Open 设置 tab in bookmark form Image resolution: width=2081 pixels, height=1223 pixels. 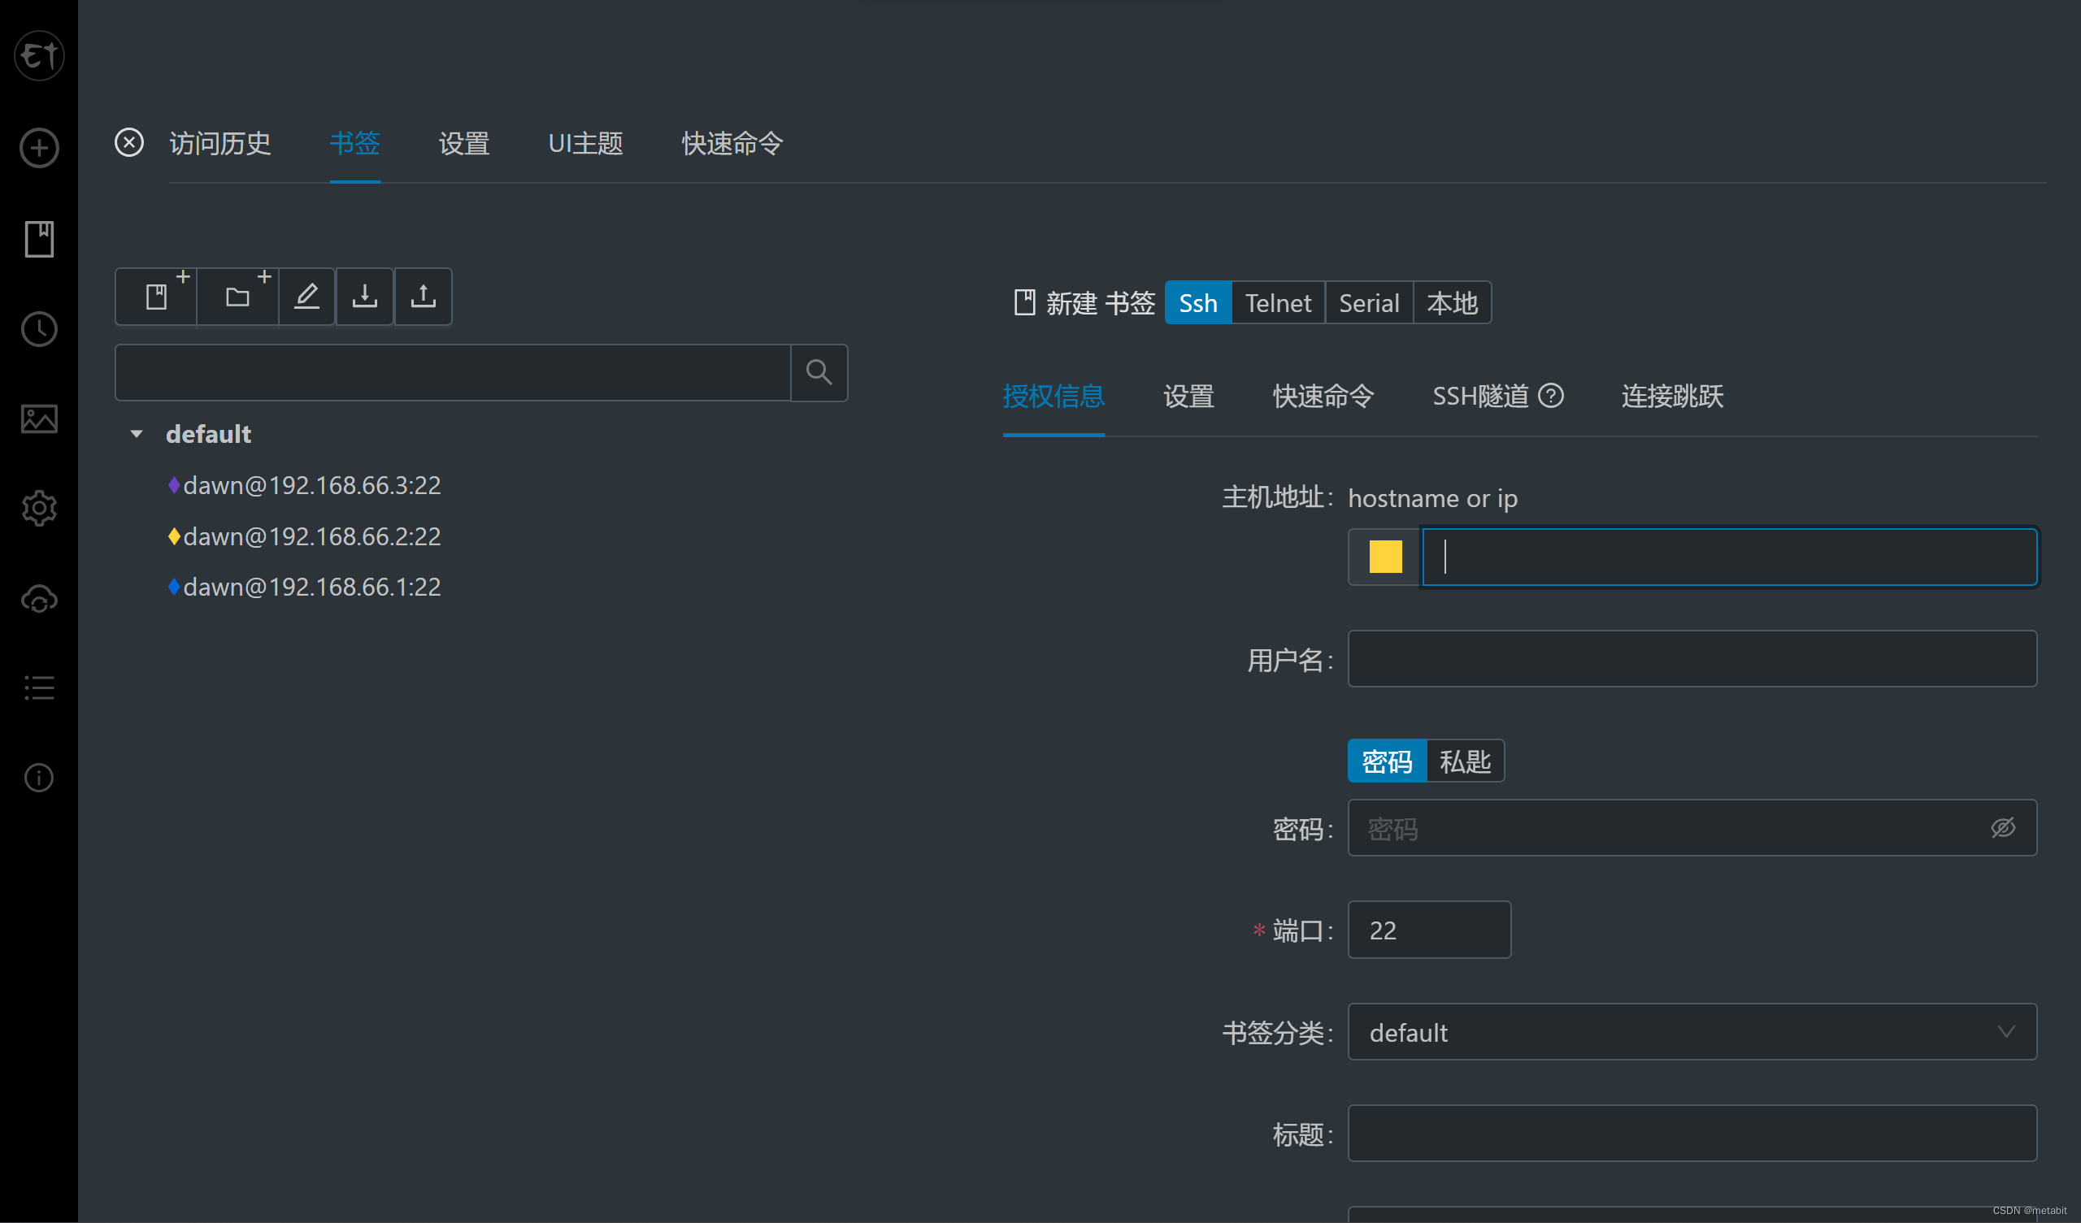tap(1188, 397)
